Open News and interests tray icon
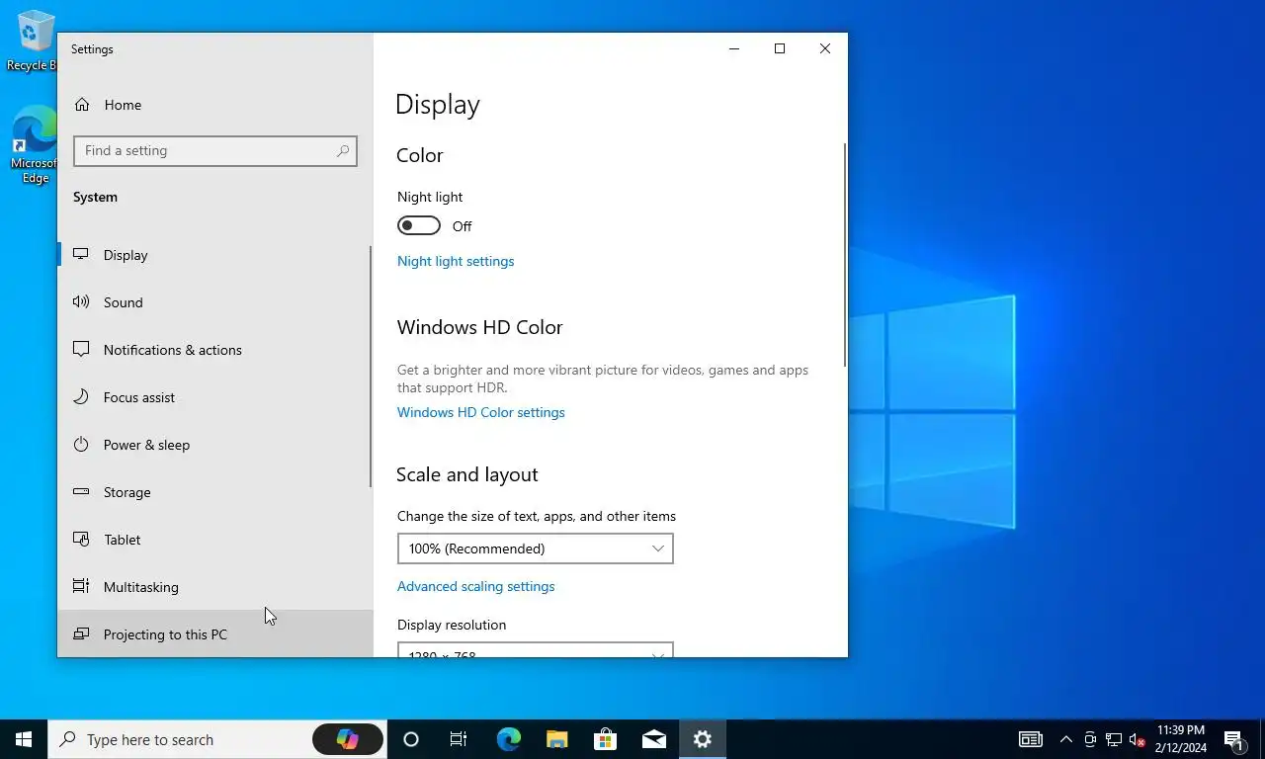Image resolution: width=1265 pixels, height=759 pixels. click(1031, 739)
